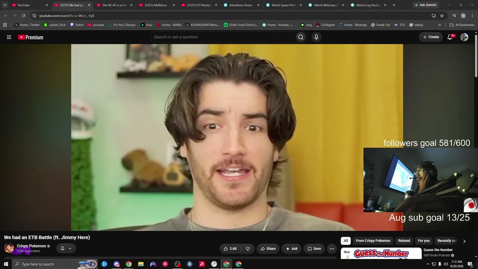Open Home / Twitter bookmark

(27, 25)
